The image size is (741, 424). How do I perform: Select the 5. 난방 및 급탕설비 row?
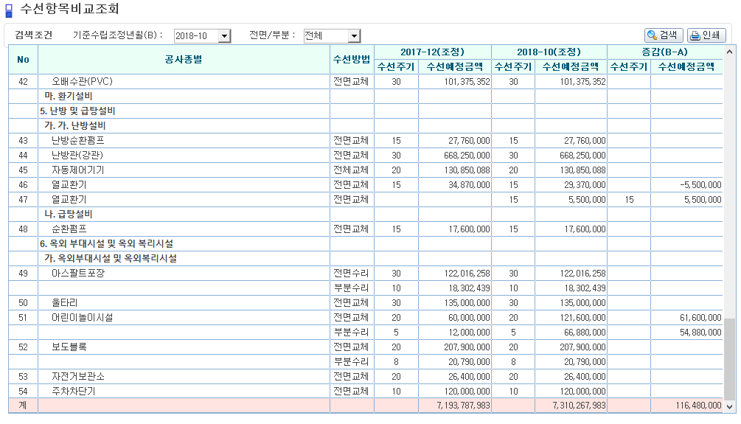pos(366,111)
